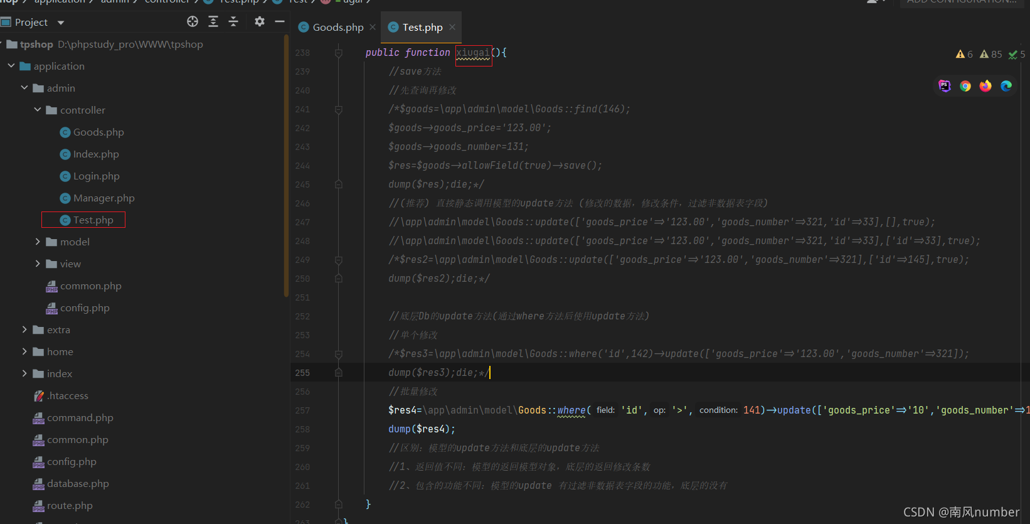Open Project panel settings gear
Image resolution: width=1030 pixels, height=524 pixels.
260,22
